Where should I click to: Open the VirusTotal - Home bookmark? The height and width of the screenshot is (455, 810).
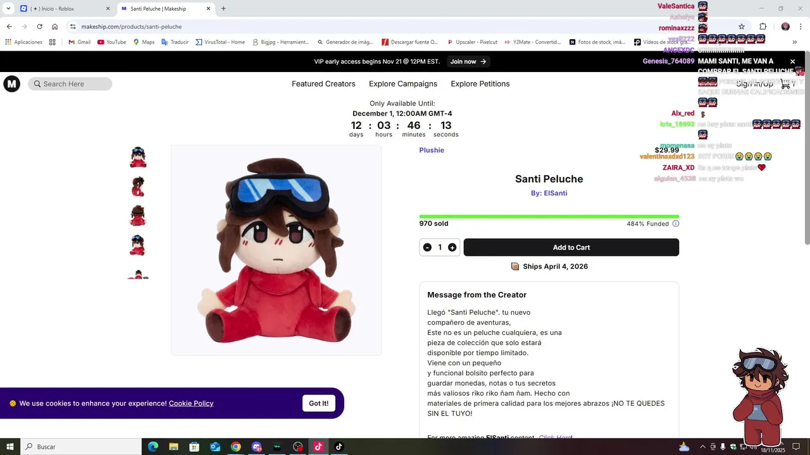click(220, 42)
